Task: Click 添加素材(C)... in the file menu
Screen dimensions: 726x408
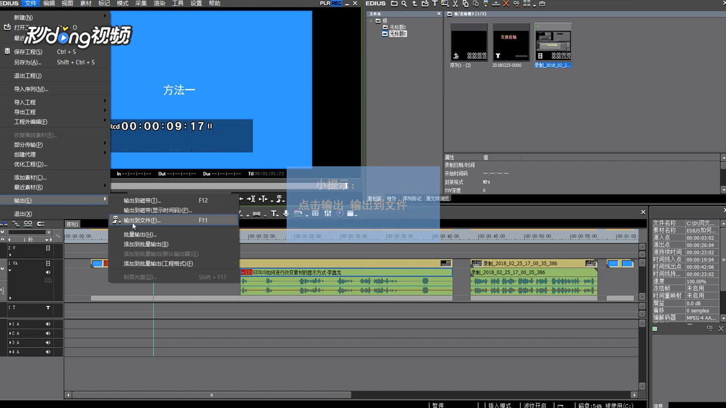Action: [56, 178]
